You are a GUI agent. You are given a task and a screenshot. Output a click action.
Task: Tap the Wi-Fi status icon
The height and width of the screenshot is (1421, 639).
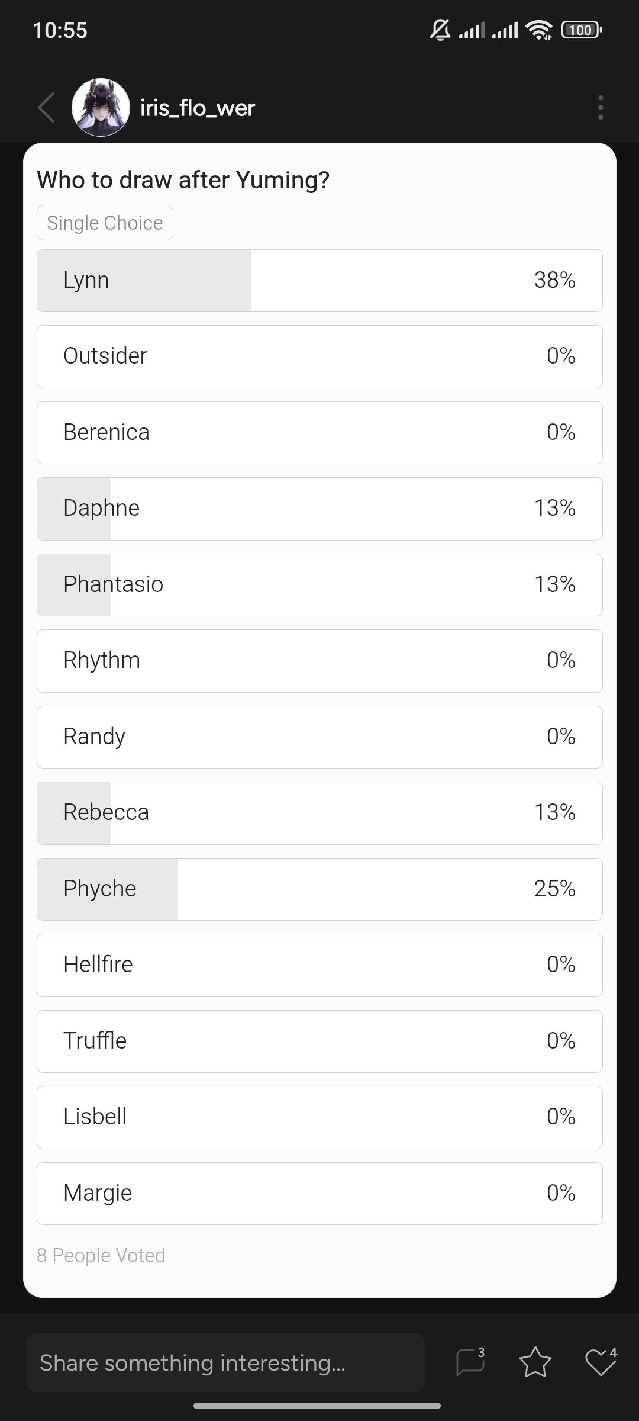(x=538, y=30)
